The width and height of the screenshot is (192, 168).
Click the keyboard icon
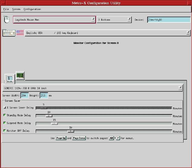coord(8,33)
